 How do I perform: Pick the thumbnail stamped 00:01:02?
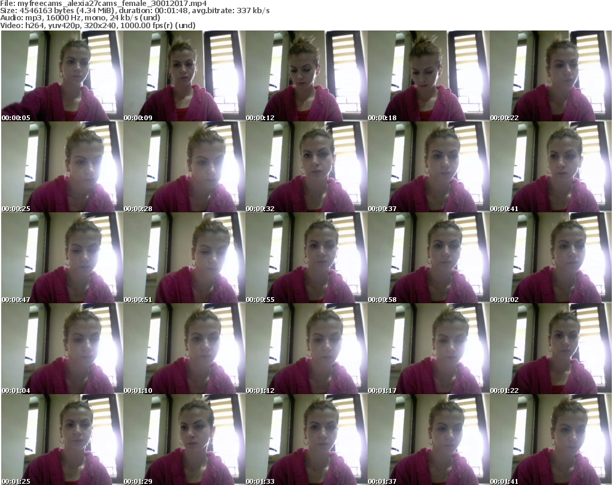coord(551,258)
